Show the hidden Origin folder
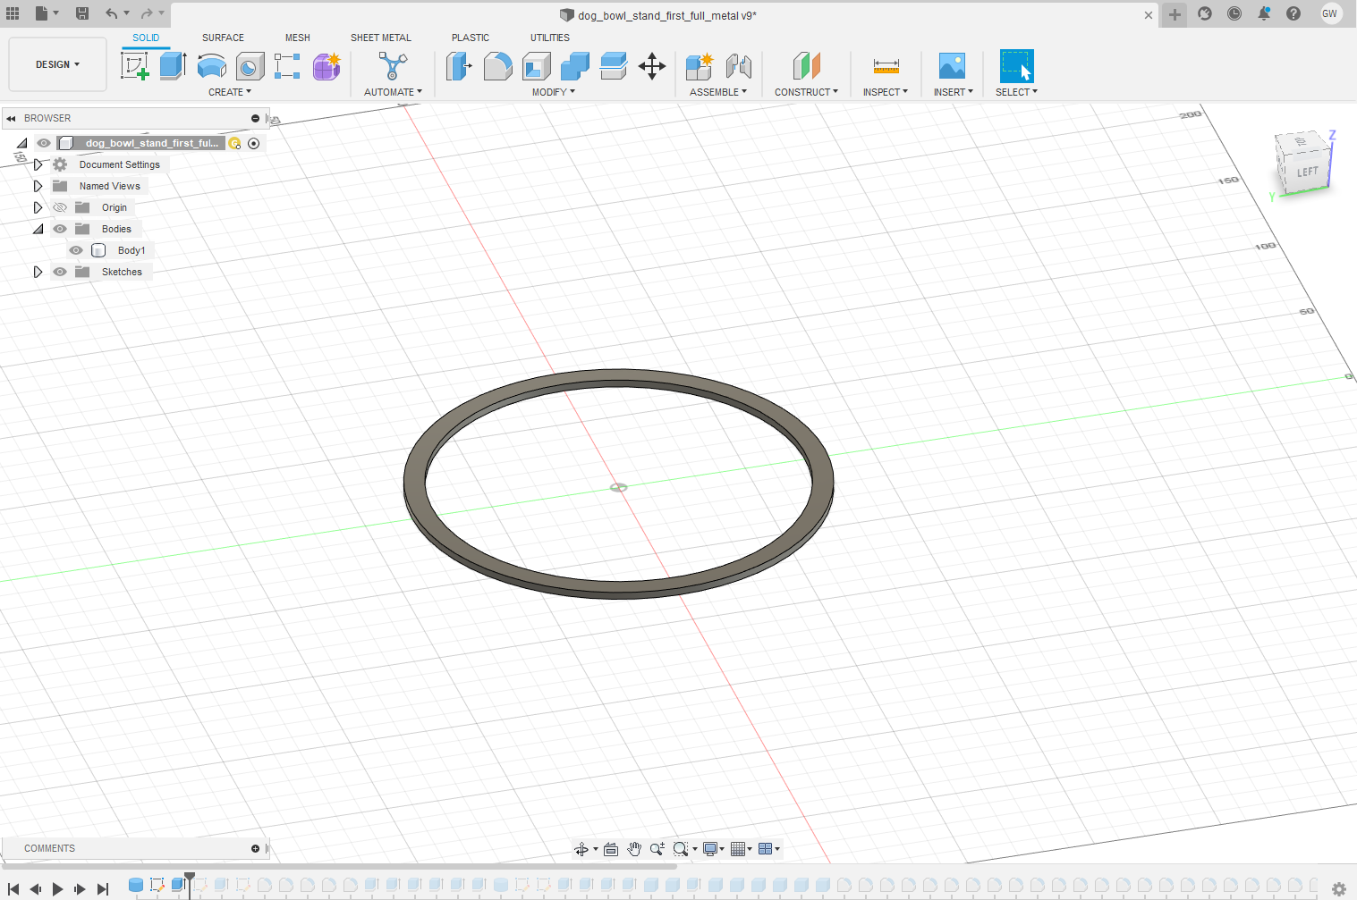This screenshot has height=900, width=1357. pos(60,207)
